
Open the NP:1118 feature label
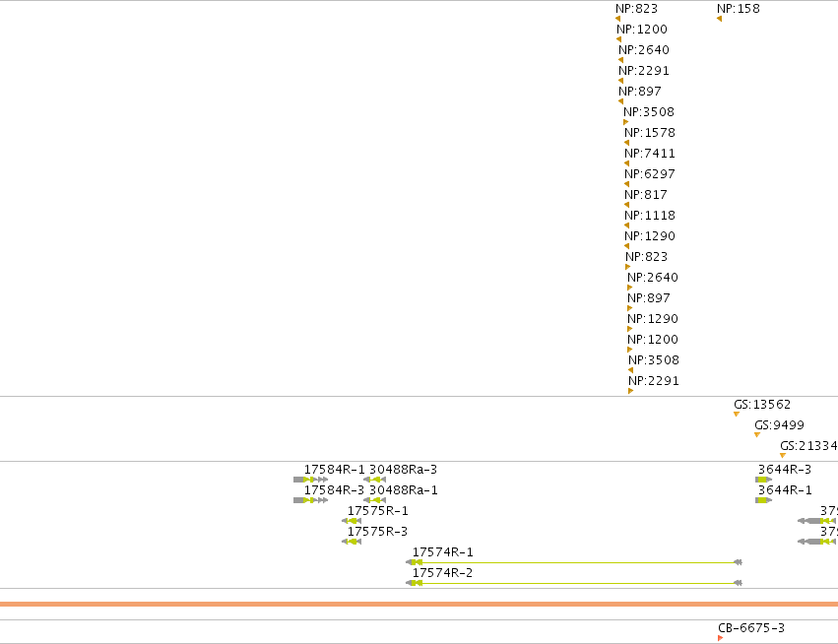click(x=650, y=216)
